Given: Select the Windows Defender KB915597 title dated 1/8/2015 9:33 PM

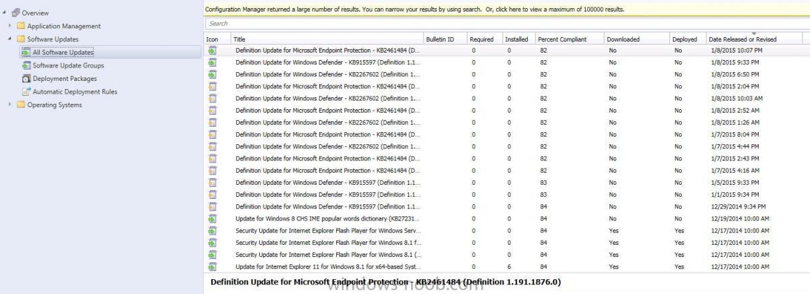Looking at the screenshot, I should [327, 63].
